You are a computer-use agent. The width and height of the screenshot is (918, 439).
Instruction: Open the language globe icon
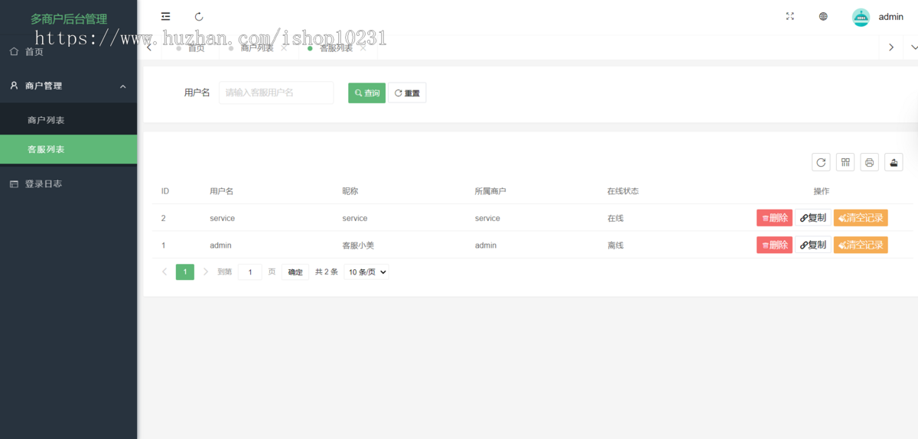(823, 16)
